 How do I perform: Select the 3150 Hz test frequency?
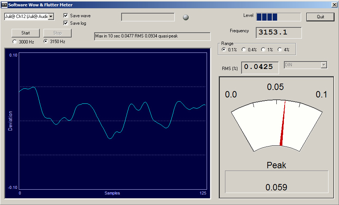coord(46,42)
